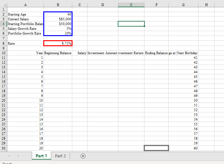224x164 pixels.
Task: Click the new sheet plus icon
Action: 83,156
